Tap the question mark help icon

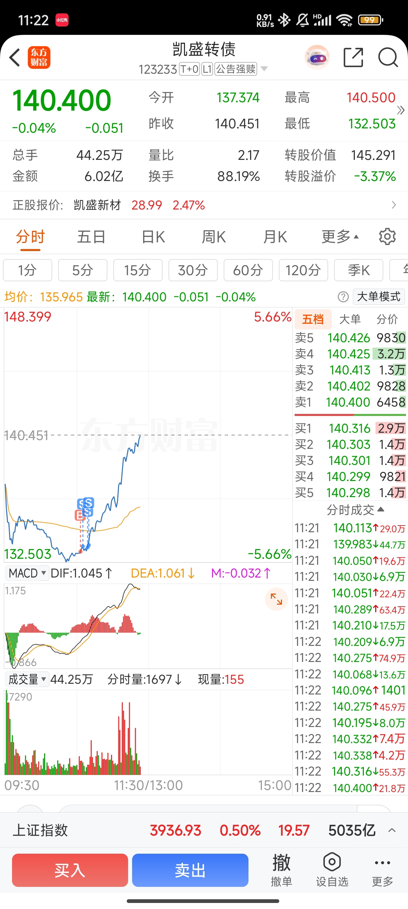pyautogui.click(x=343, y=297)
